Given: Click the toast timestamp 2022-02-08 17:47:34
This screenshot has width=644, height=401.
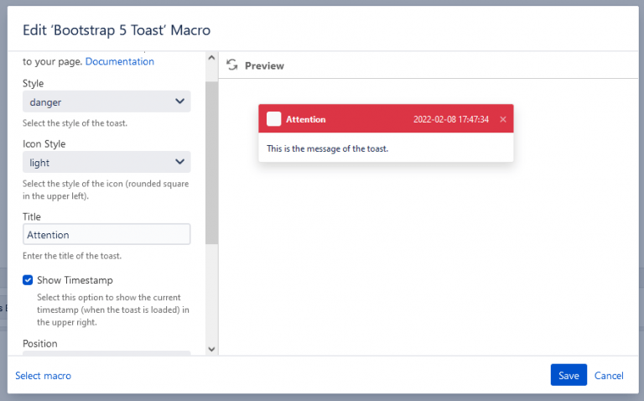Looking at the screenshot, I should (x=450, y=119).
